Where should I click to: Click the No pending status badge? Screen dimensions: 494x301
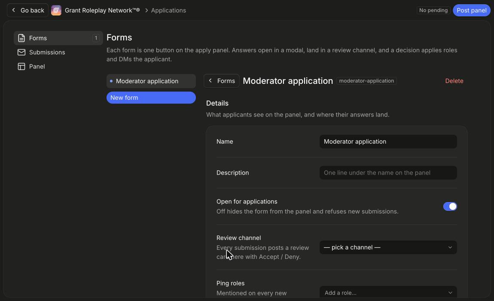(x=433, y=10)
